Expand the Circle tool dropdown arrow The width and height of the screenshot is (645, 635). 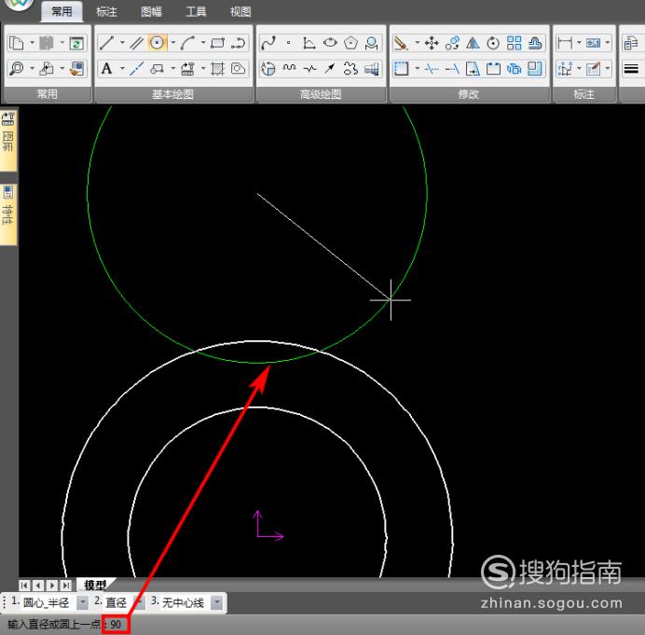click(173, 43)
